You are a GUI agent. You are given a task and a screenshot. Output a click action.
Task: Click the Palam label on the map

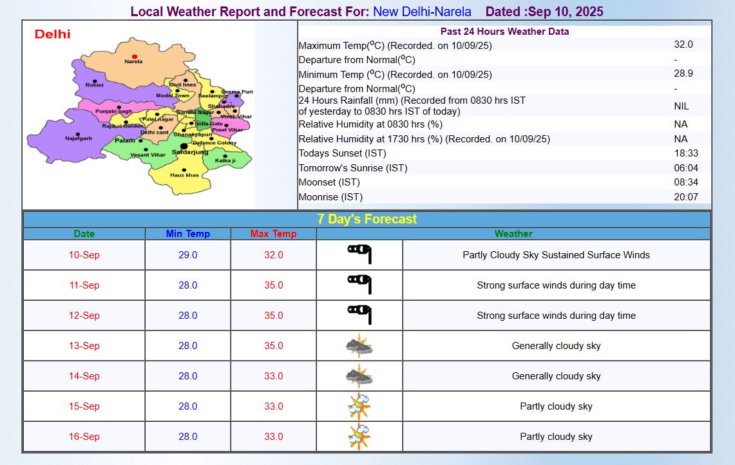tap(125, 140)
